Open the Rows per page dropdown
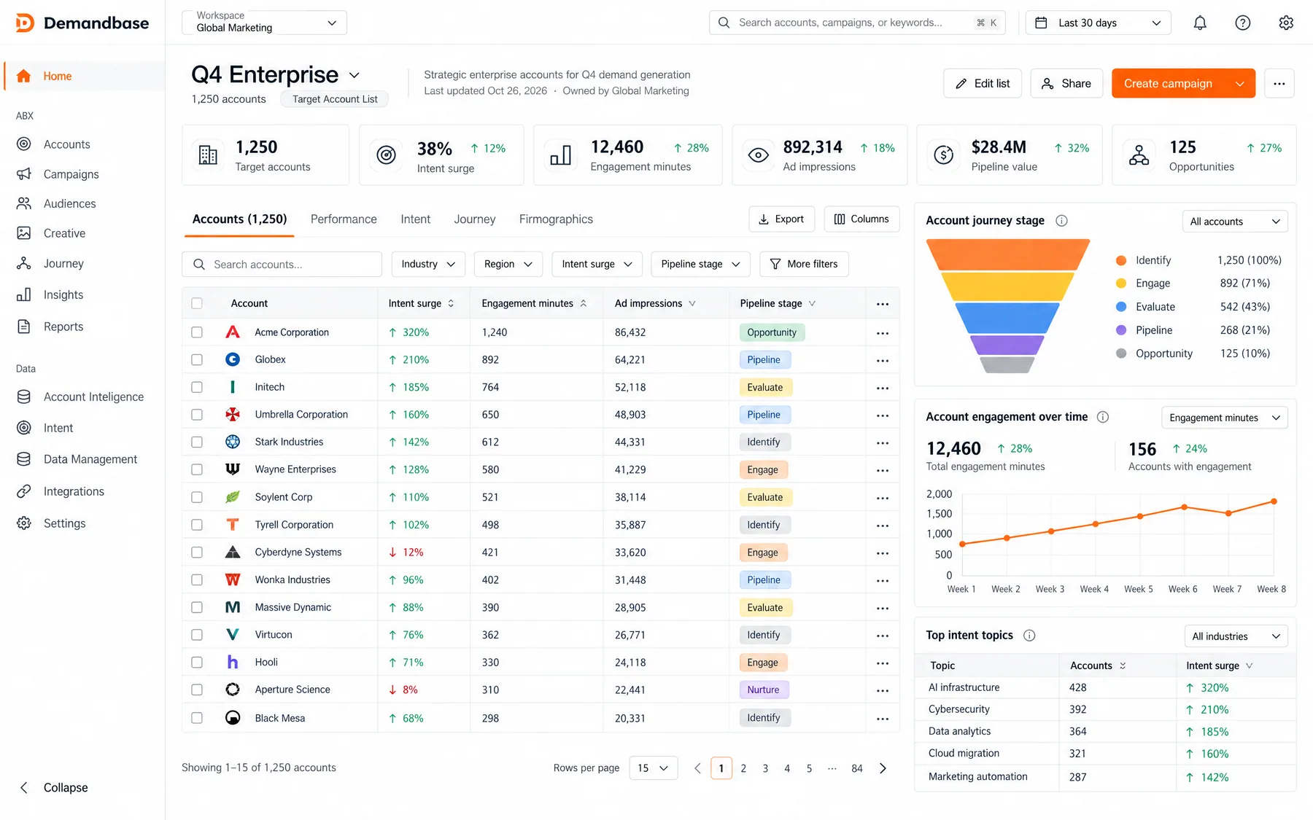Screen dimensions: 1313x820 click(x=654, y=768)
